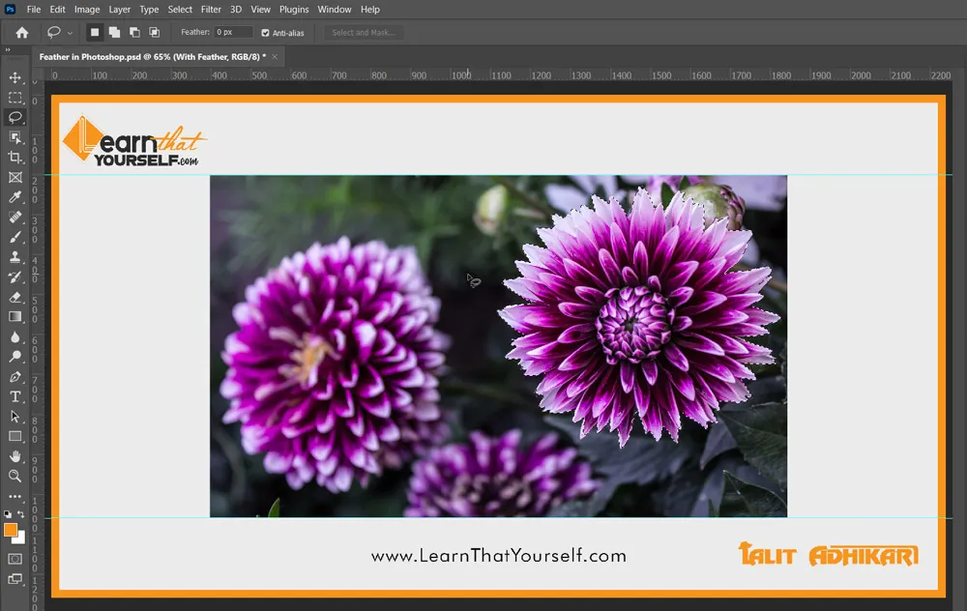Toggle Quick Mask mode
The image size is (967, 611).
pos(15,559)
